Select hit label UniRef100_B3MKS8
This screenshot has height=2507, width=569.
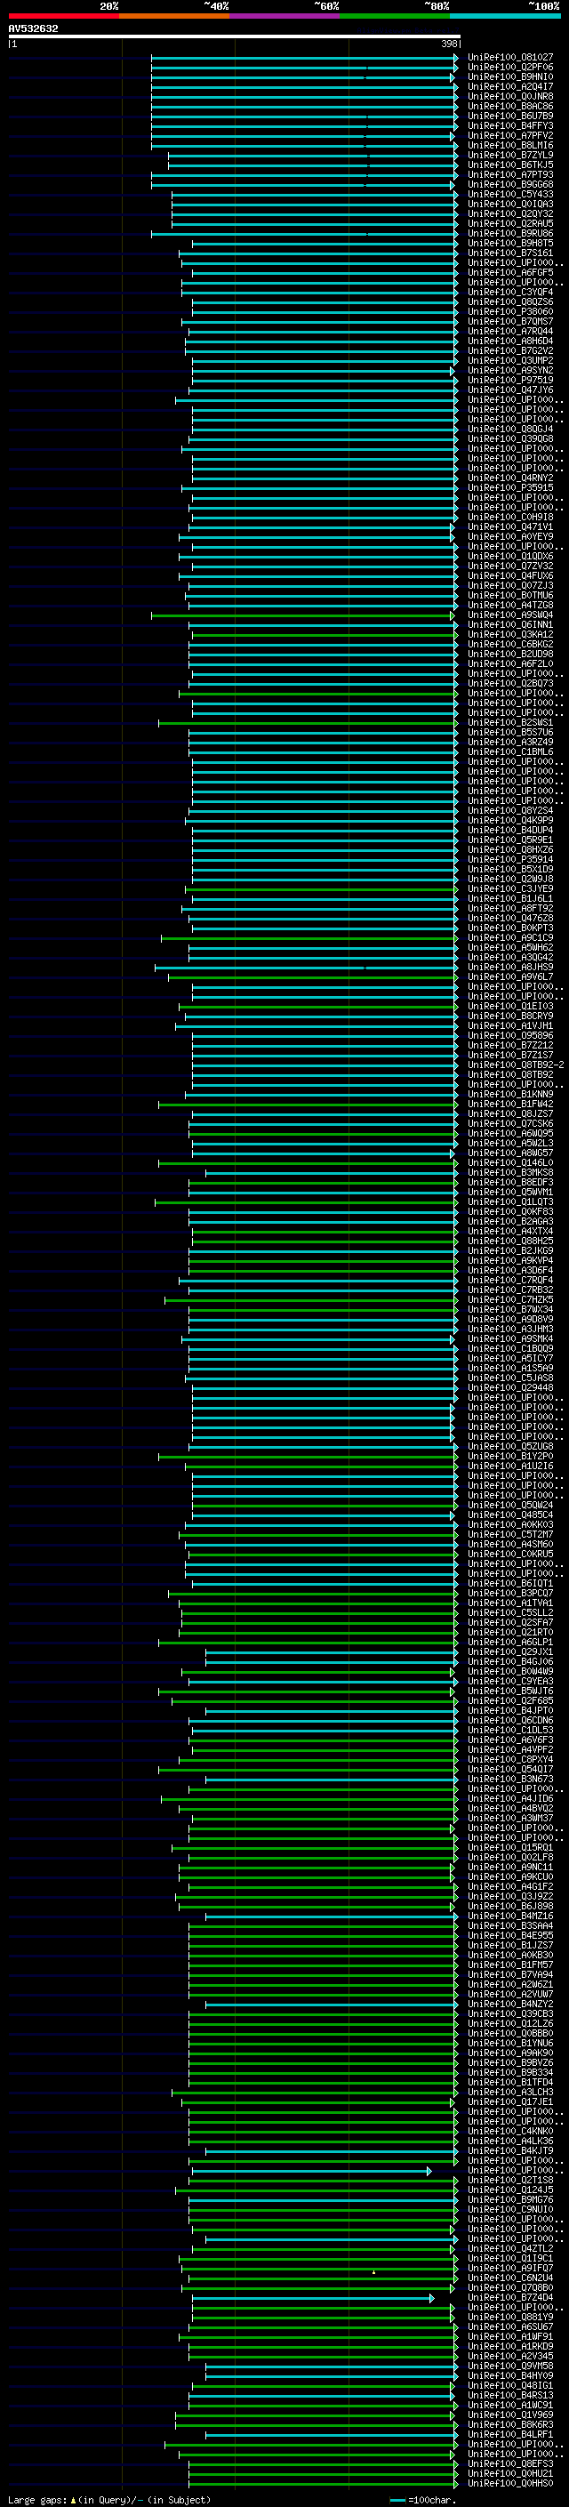(x=510, y=1172)
